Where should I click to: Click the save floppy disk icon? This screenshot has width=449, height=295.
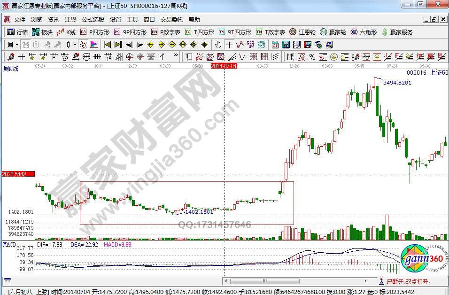(x=308, y=45)
